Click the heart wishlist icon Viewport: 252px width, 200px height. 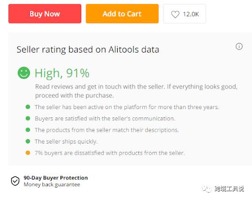175,14
